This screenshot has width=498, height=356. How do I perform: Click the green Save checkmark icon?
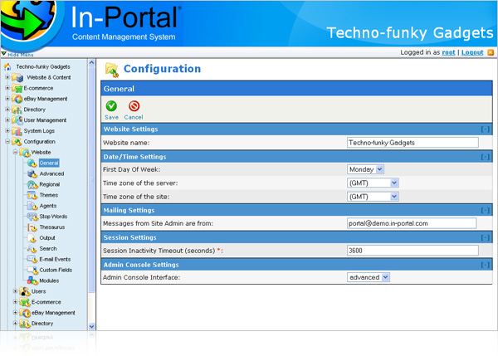111,105
